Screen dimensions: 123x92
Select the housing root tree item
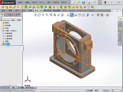point(11,20)
